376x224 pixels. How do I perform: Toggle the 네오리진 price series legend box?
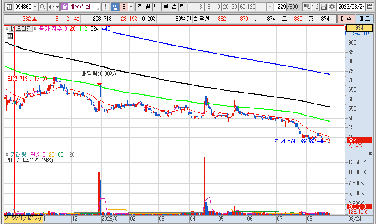click(7, 28)
